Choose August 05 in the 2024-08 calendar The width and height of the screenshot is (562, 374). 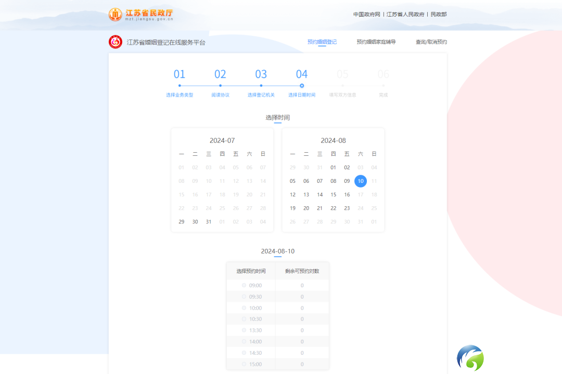click(292, 181)
